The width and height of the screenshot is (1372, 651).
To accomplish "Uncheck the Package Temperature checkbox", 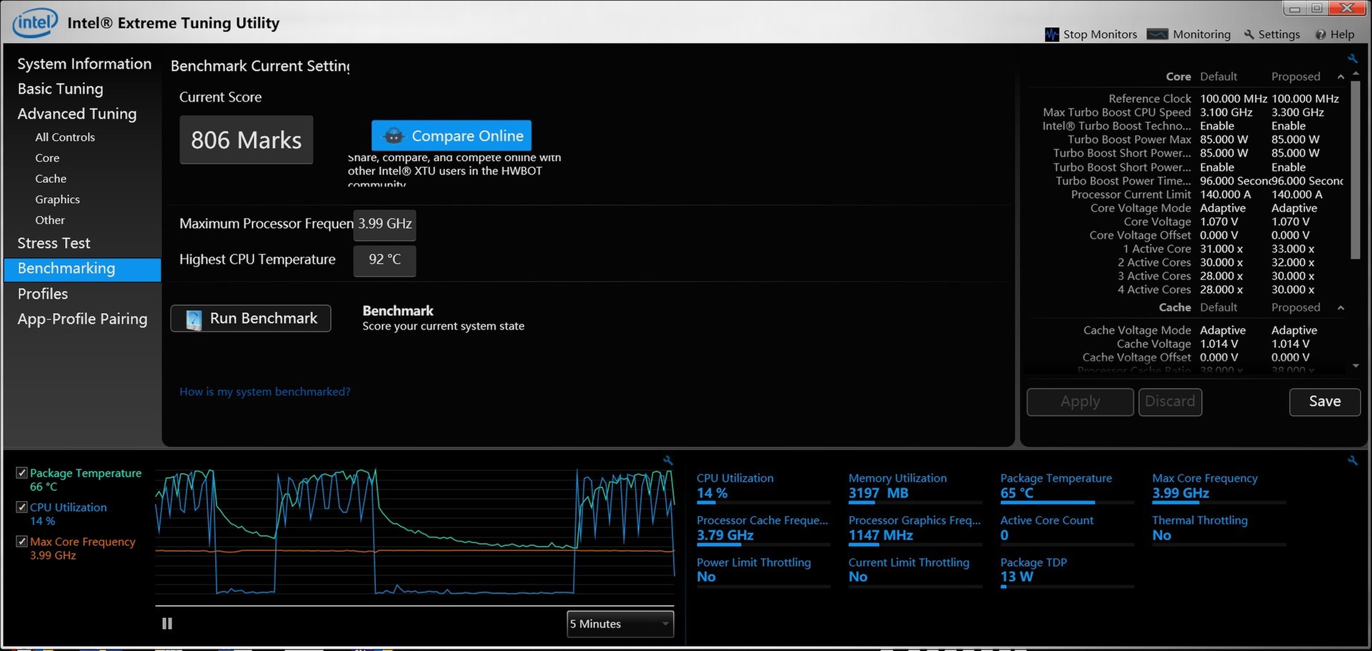I will pos(21,473).
